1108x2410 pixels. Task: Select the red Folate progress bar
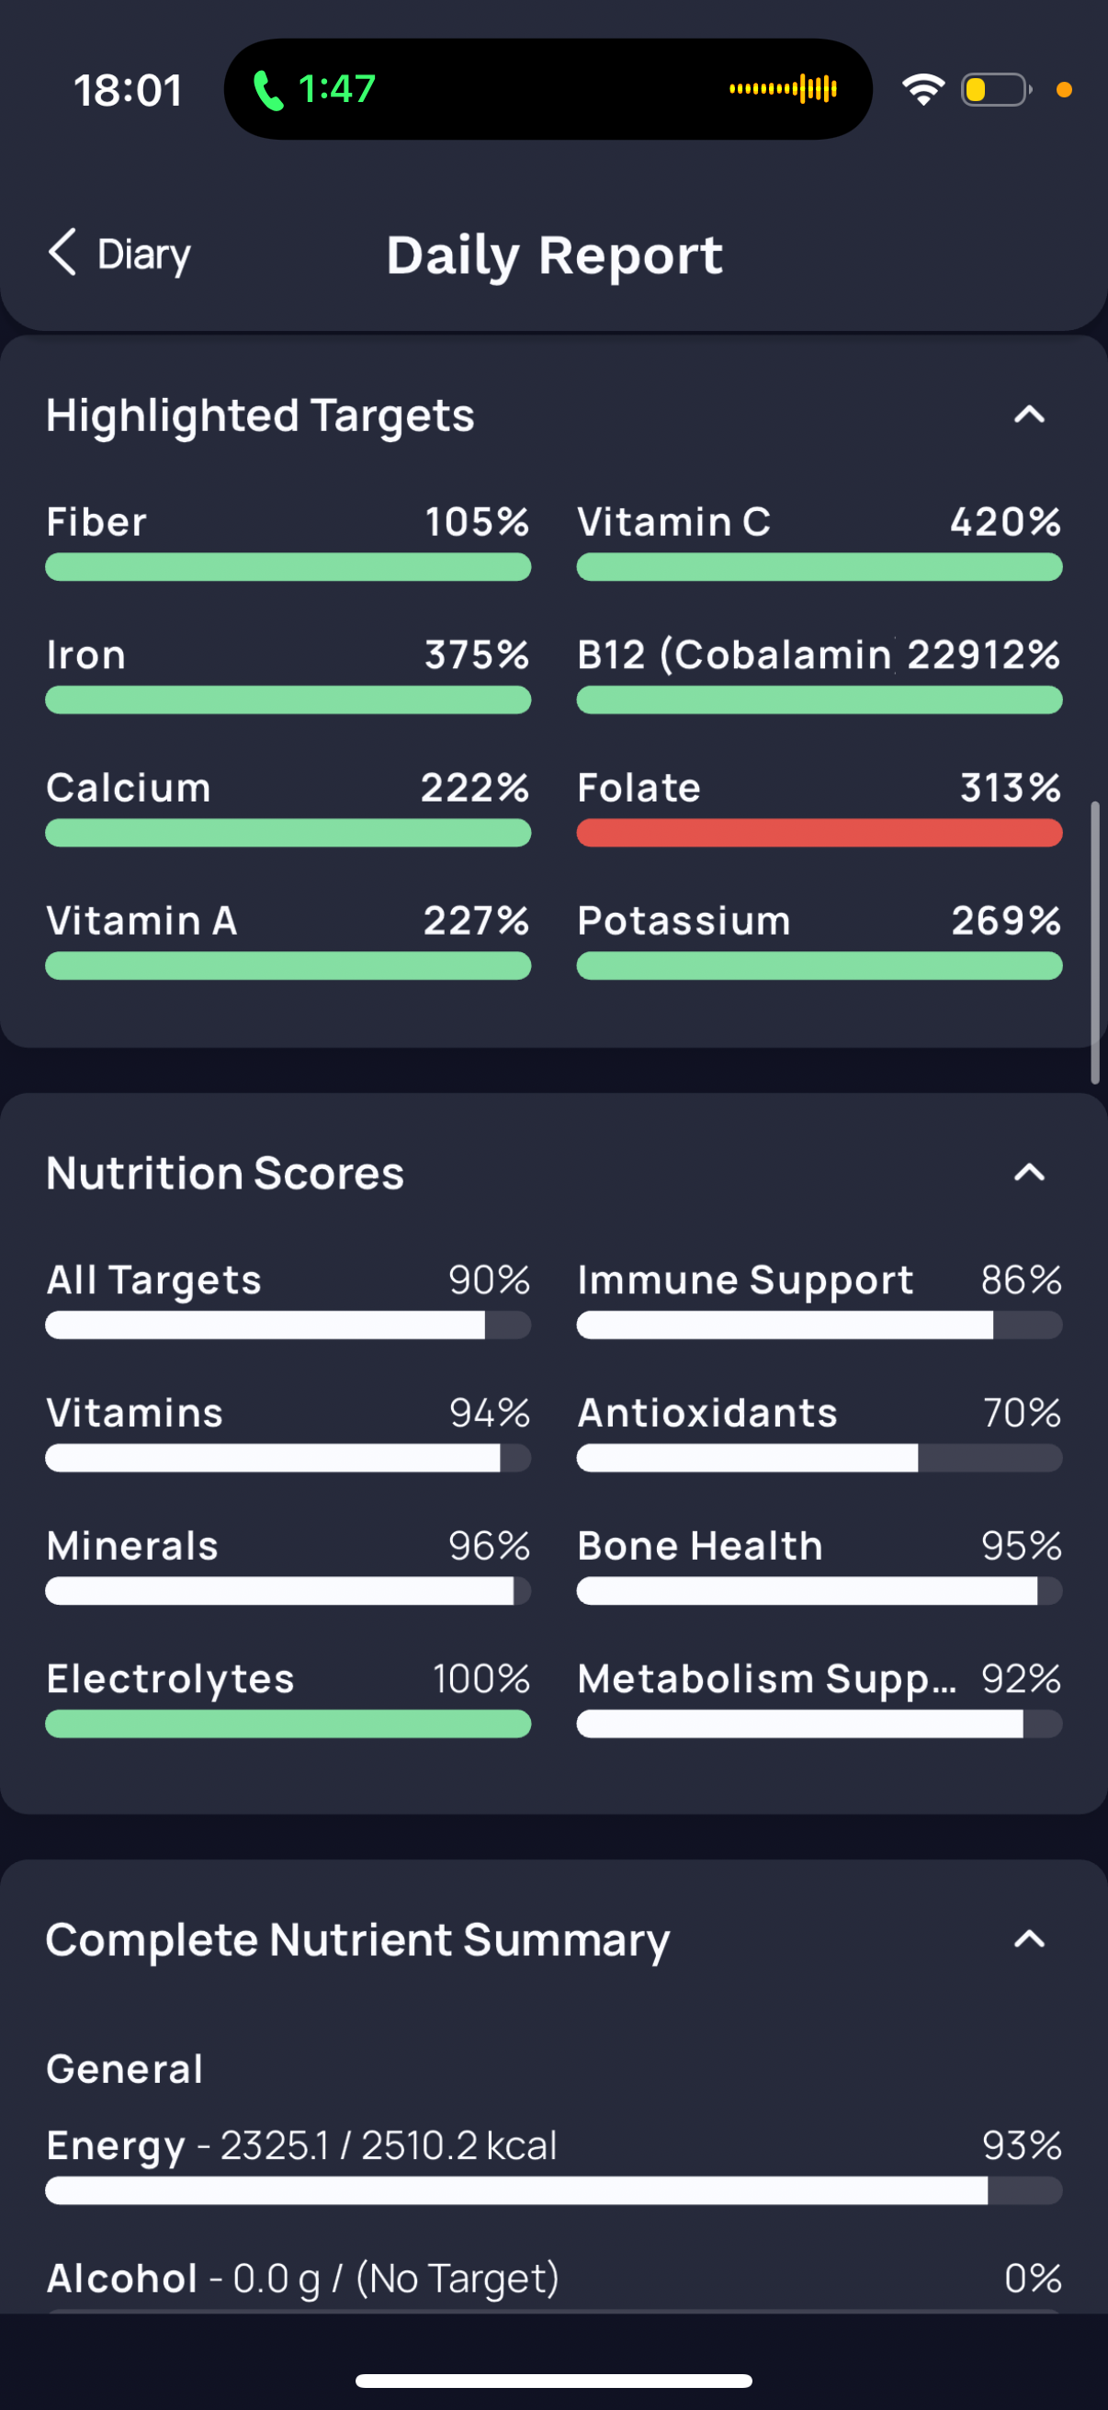pyautogui.click(x=820, y=833)
